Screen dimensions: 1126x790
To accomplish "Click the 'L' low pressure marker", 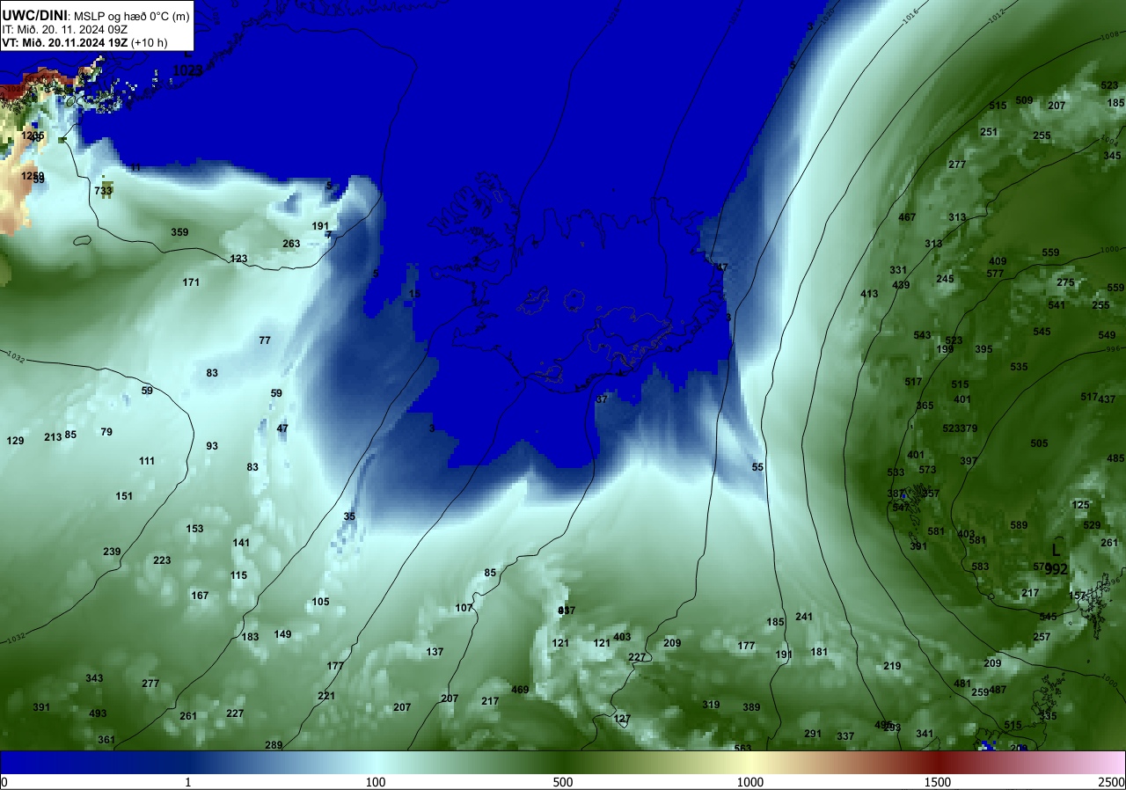I will (x=1057, y=550).
